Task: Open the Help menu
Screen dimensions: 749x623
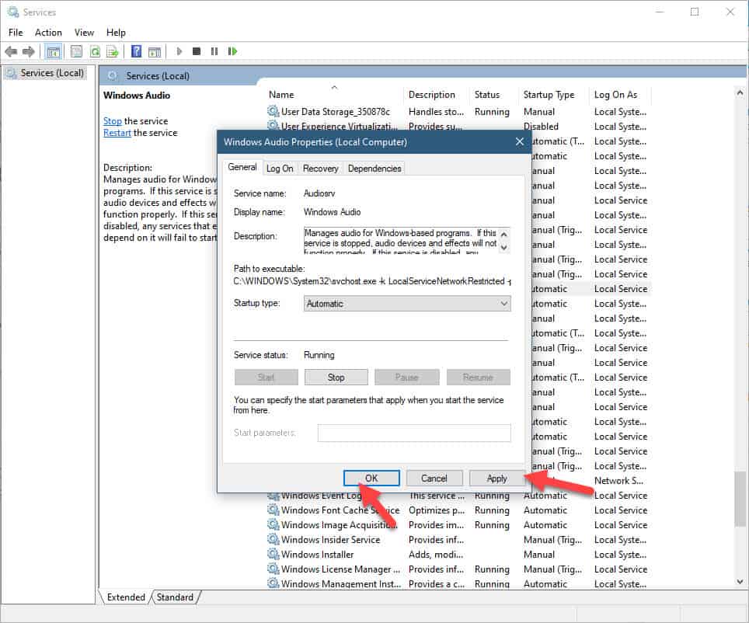Action: pos(116,33)
